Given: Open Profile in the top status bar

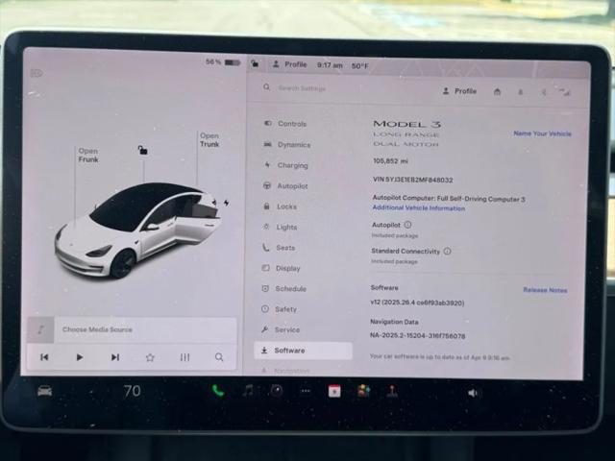Looking at the screenshot, I should point(289,64).
